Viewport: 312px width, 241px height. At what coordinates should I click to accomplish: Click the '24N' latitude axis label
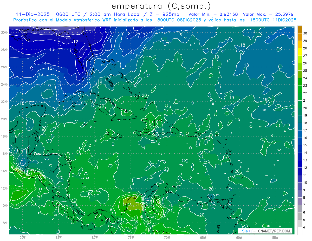tap(4, 84)
